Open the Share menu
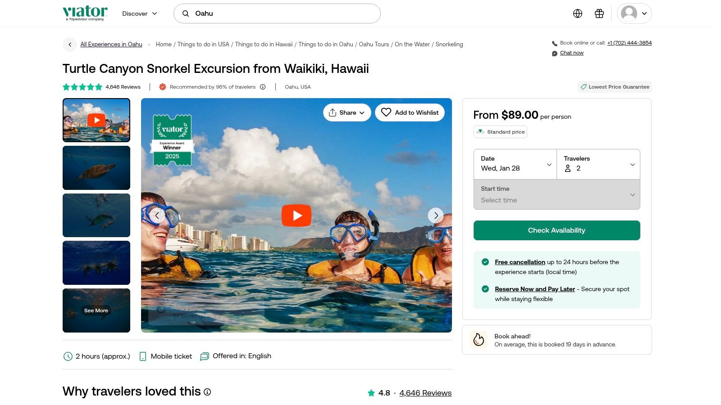The width and height of the screenshot is (721, 405). (347, 112)
